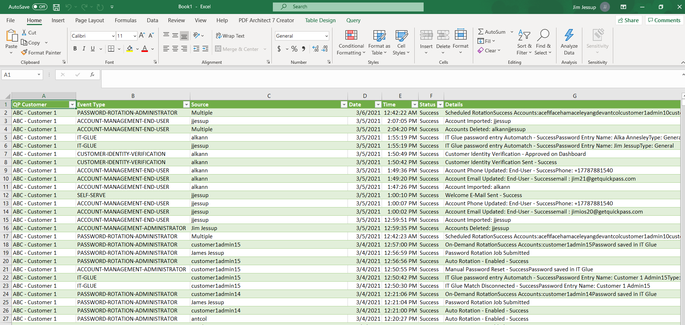Toggle Top Align vertical alignment

pos(166,35)
